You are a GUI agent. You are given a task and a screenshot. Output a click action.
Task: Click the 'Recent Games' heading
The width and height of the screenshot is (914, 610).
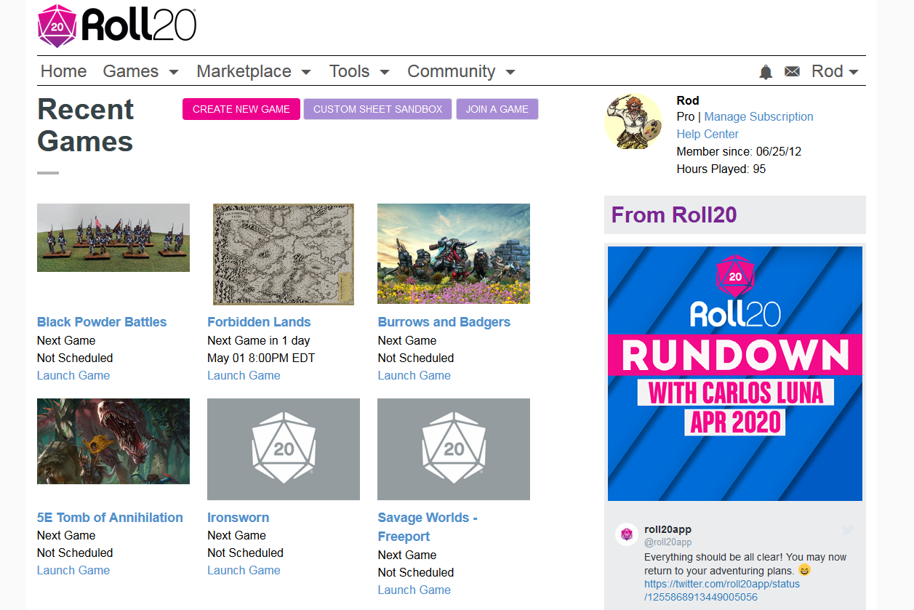click(86, 125)
